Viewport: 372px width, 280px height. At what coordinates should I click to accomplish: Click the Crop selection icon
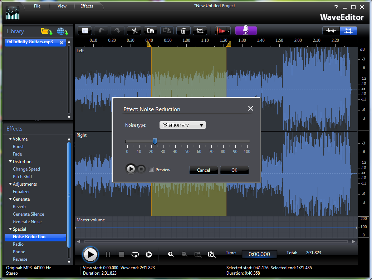(x=200, y=31)
